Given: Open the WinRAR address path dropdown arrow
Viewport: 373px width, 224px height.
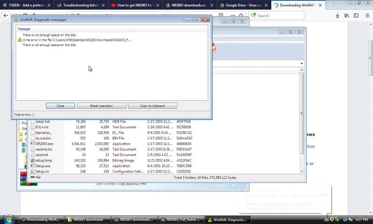Looking at the screenshot, I should coord(302,64).
